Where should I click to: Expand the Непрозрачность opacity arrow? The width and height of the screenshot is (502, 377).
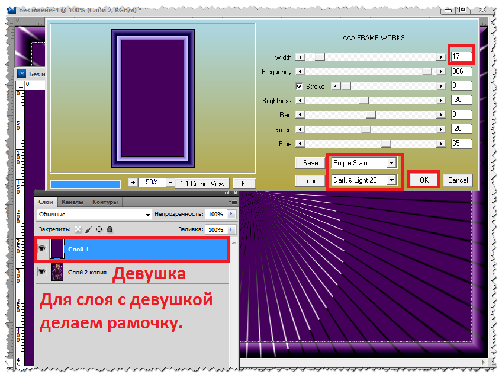point(231,214)
